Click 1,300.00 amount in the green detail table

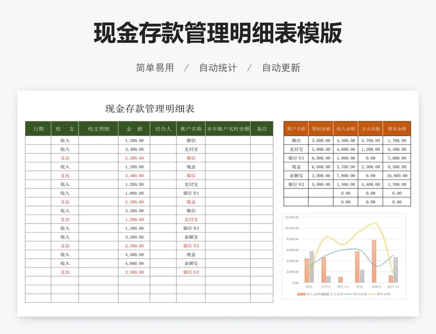pyautogui.click(x=134, y=228)
